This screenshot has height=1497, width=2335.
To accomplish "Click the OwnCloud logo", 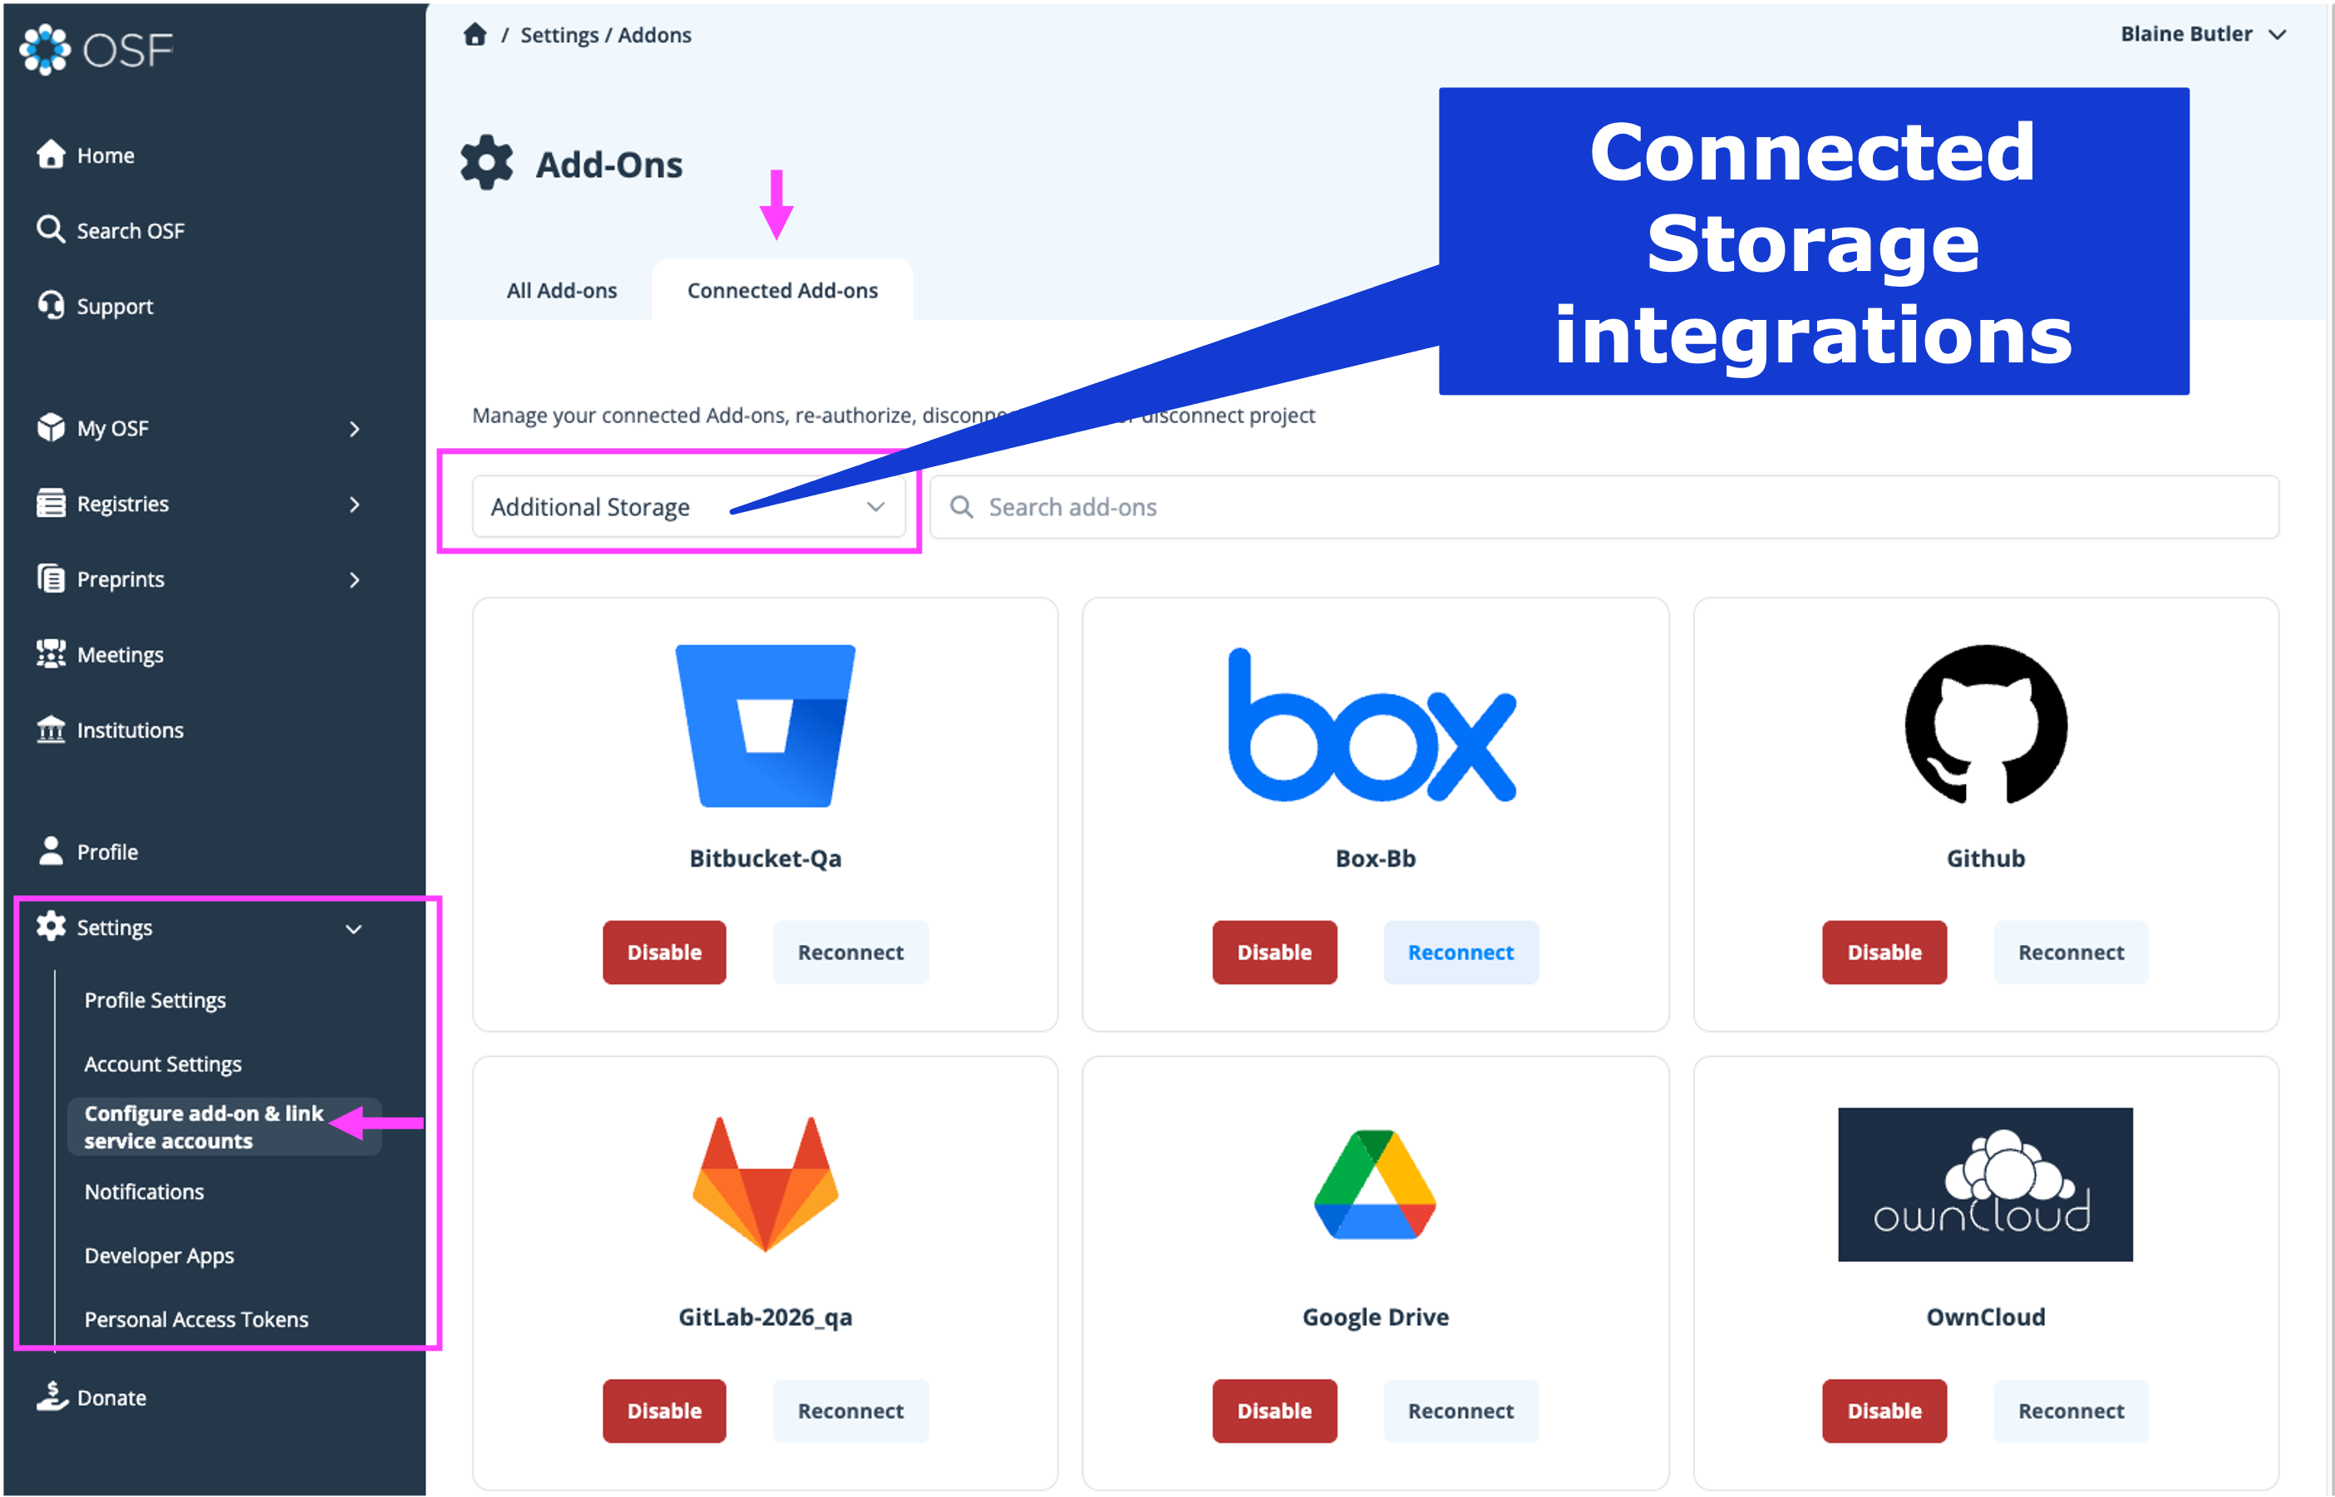I will pos(1985,1184).
